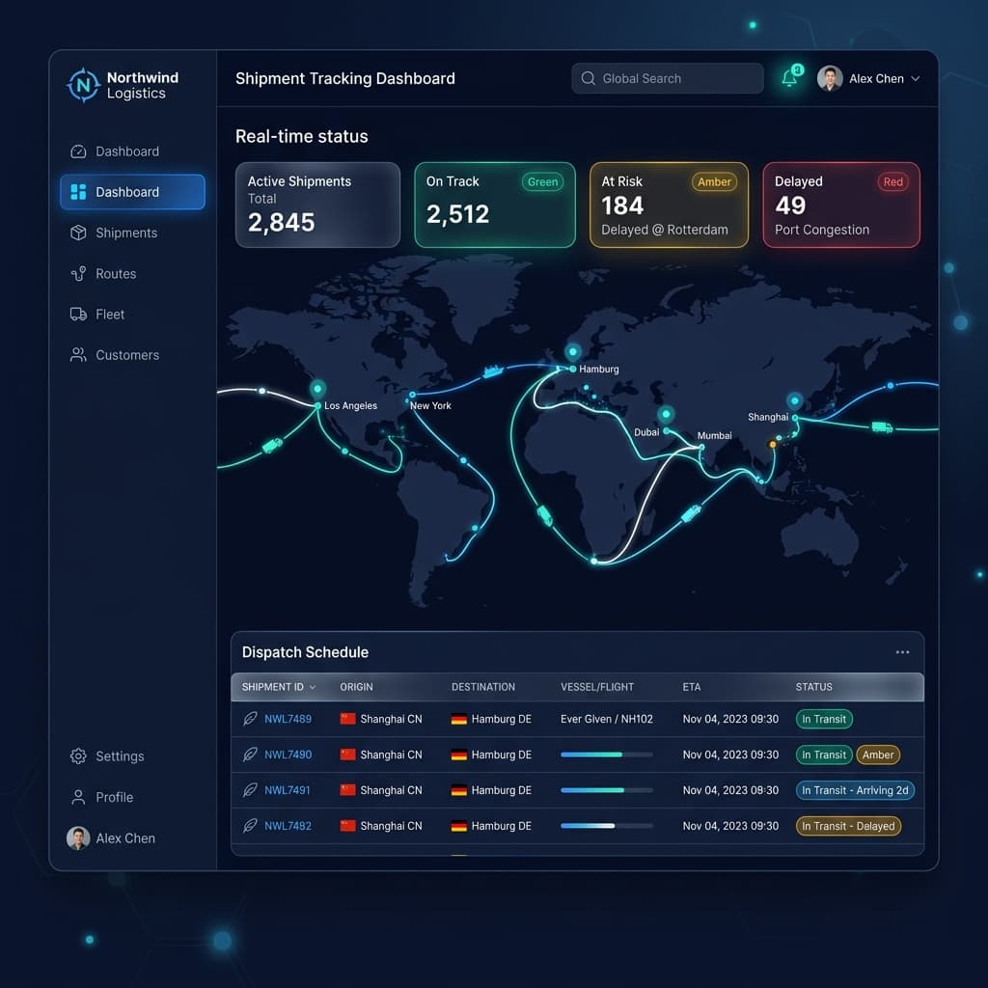Click the Ever Given / NH102 vessel cell
This screenshot has width=988, height=988.
click(606, 719)
